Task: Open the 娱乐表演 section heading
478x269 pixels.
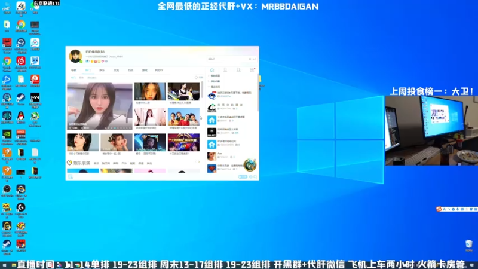Action: point(82,163)
